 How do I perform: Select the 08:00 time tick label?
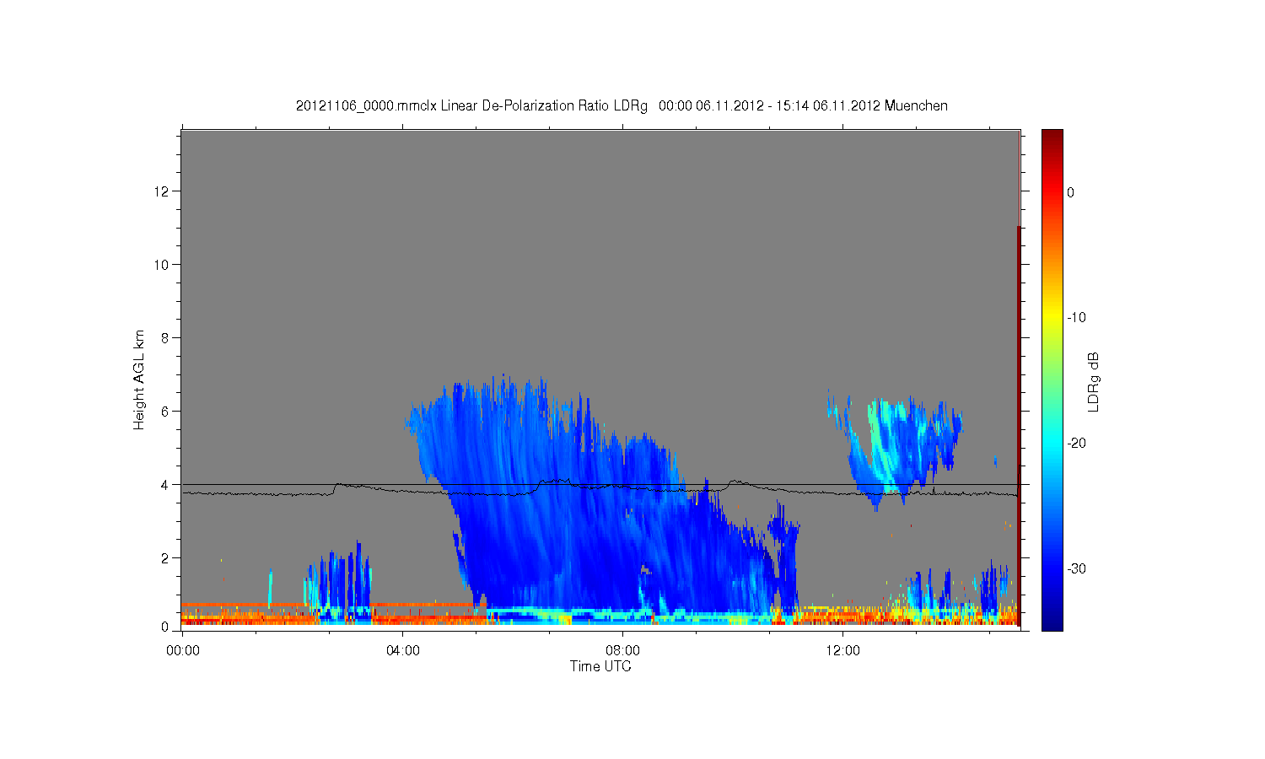623,650
